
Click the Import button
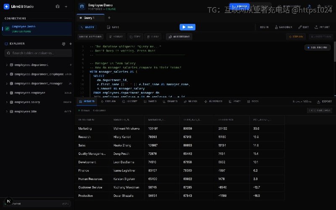point(322,27)
